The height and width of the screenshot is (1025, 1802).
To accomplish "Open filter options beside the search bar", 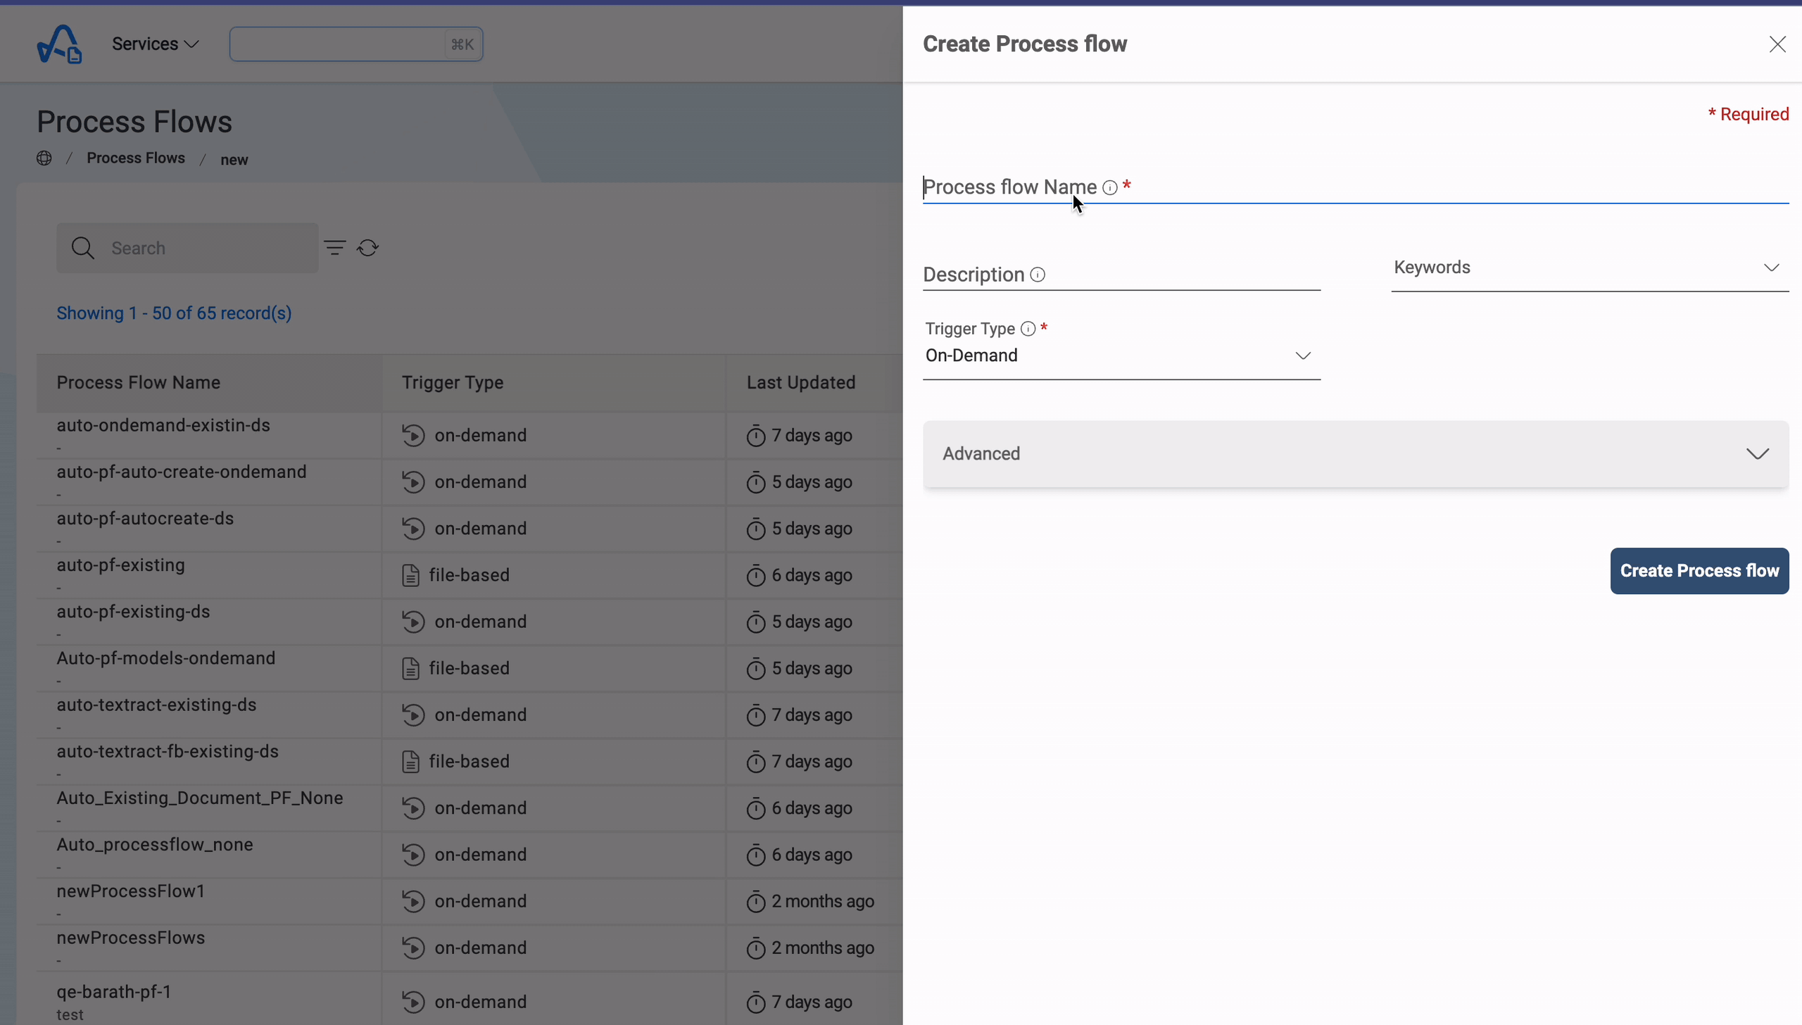I will coord(336,248).
